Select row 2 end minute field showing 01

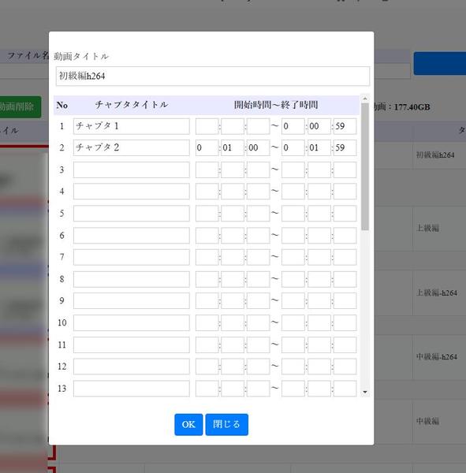coord(319,148)
